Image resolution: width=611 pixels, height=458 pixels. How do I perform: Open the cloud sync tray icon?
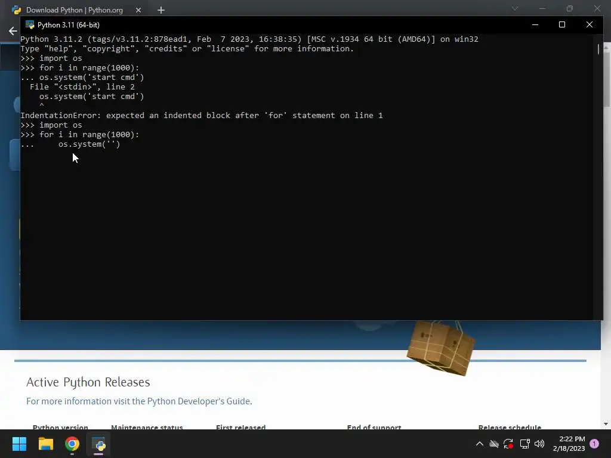tap(494, 444)
